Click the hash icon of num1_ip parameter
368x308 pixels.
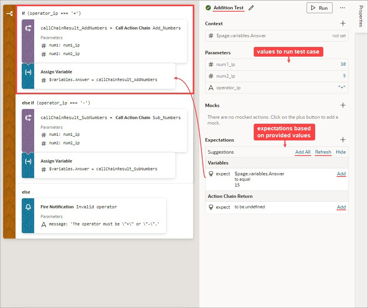pos(211,64)
